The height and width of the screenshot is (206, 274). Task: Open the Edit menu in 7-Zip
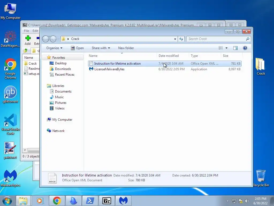pos(35,31)
